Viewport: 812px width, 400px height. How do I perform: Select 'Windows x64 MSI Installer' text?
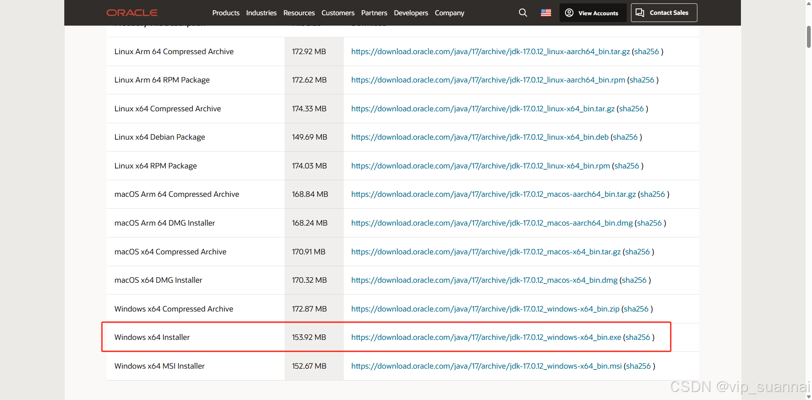pos(159,366)
